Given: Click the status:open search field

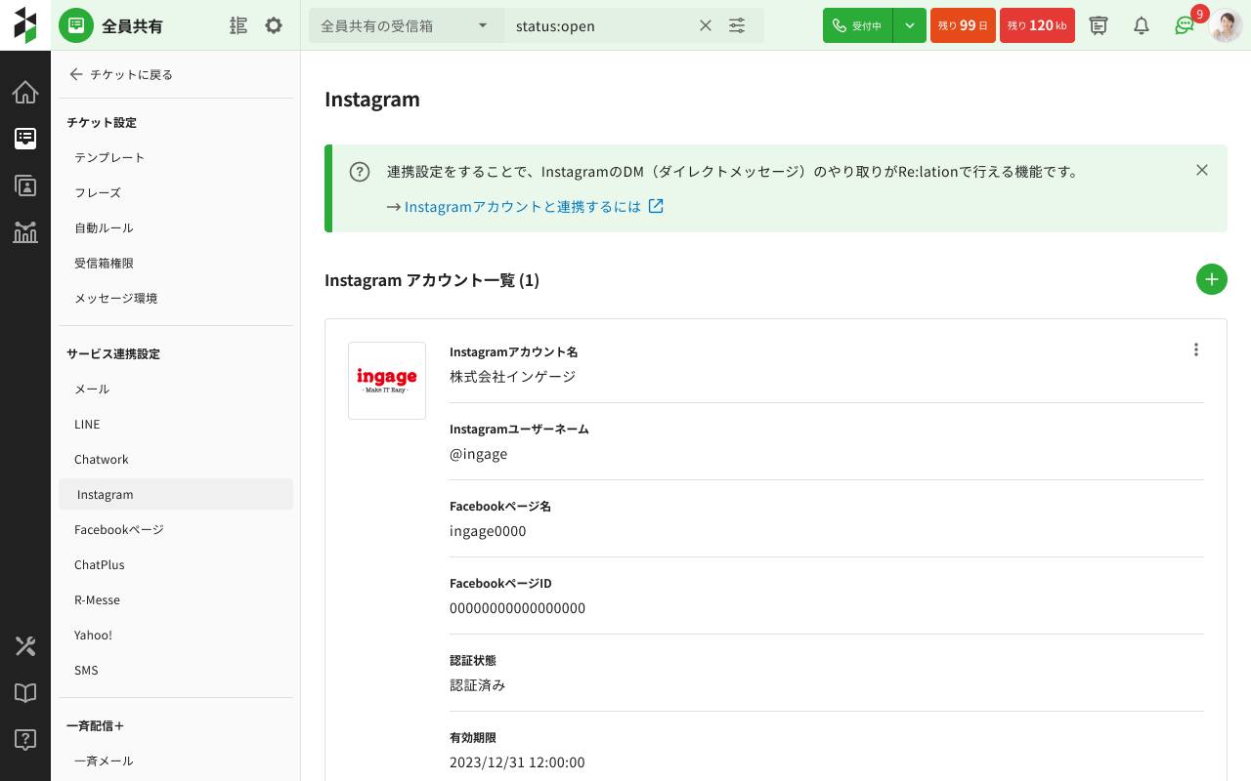Looking at the screenshot, I should [x=601, y=25].
